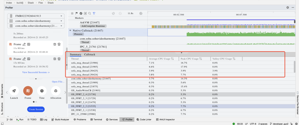Click the summary table vertical scrollbar
This screenshot has height=125, width=299.
tap(295, 67)
